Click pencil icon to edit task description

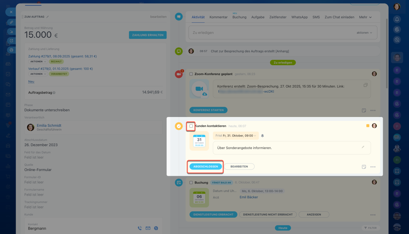(363, 147)
